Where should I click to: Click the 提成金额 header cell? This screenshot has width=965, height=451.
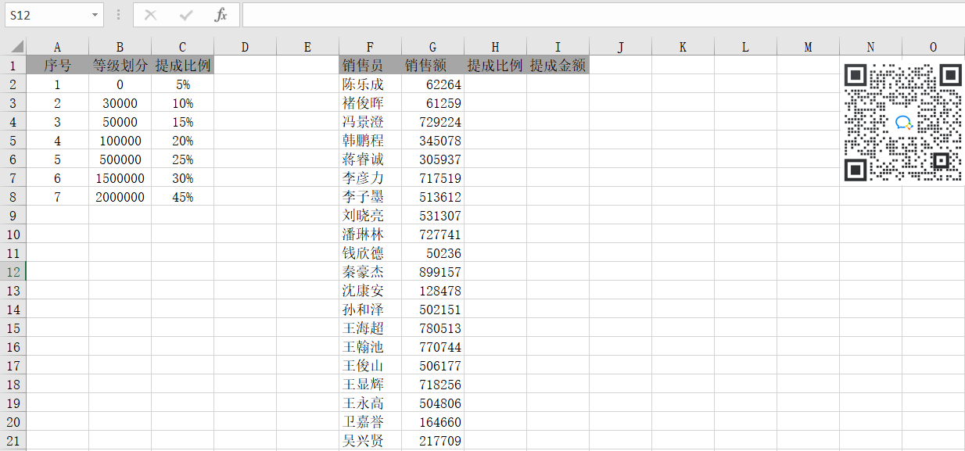pyautogui.click(x=558, y=66)
